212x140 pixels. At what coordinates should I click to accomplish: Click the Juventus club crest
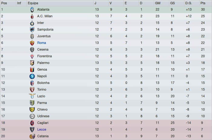click(32, 36)
